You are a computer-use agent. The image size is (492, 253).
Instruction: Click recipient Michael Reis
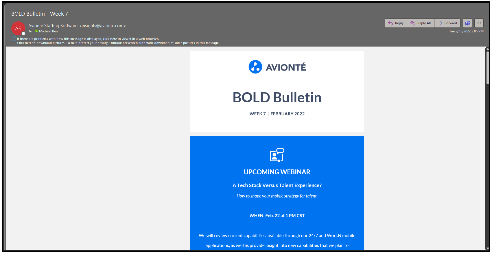(49, 31)
